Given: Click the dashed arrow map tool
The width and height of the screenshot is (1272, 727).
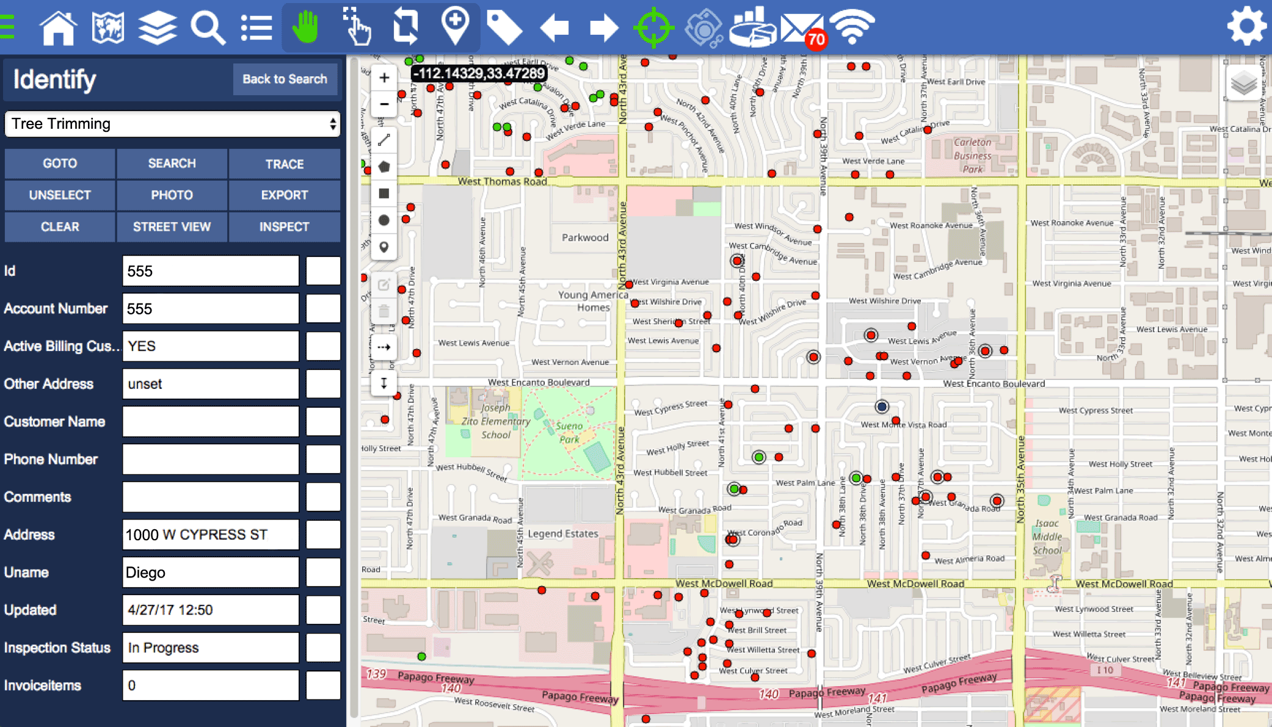Looking at the screenshot, I should (384, 347).
